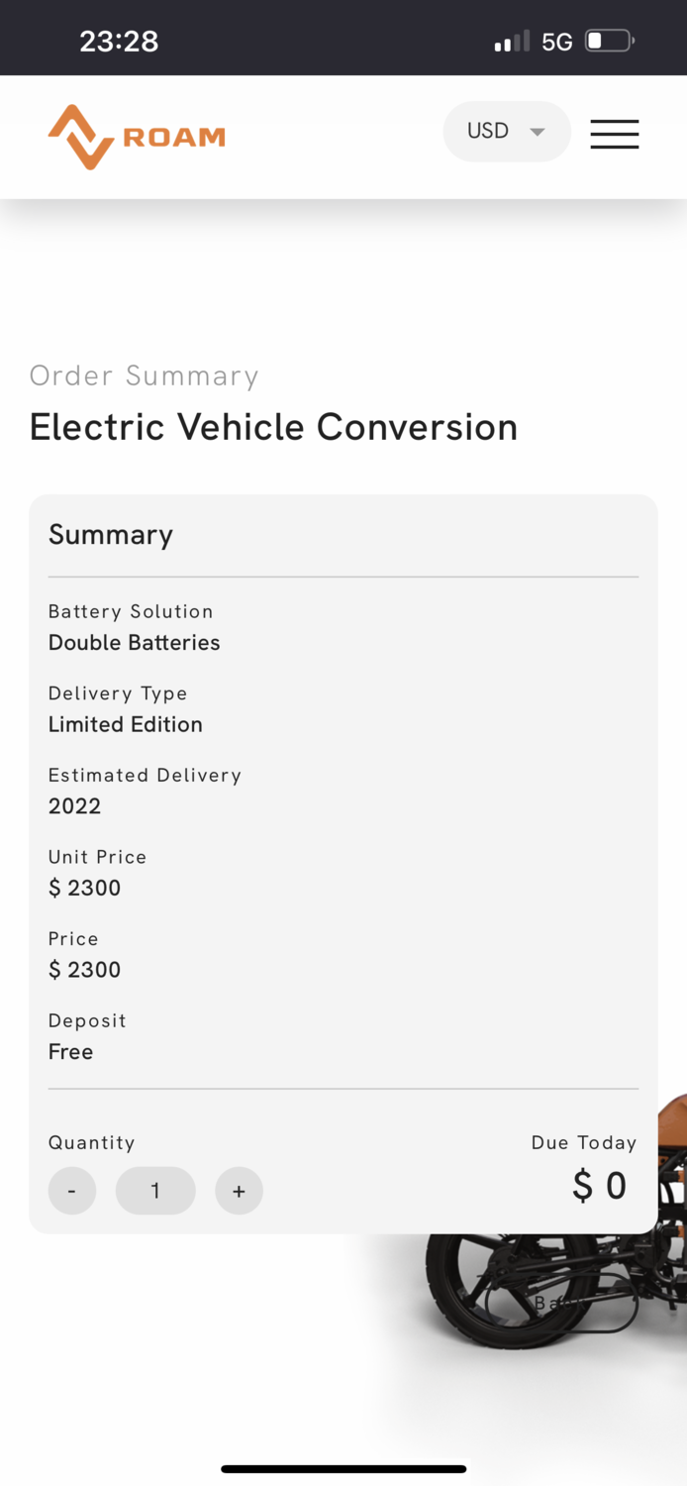Click the Electric Vehicle Conversion heading
687x1486 pixels.
pyautogui.click(x=273, y=427)
